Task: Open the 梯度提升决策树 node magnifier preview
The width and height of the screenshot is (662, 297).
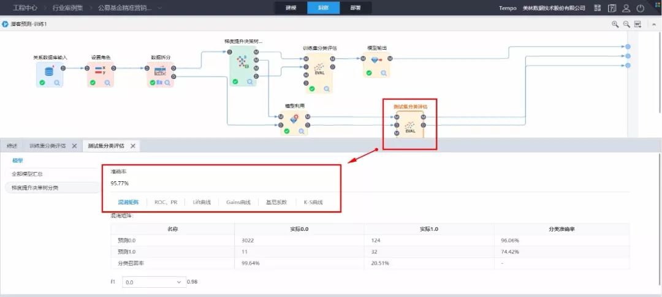Action: click(250, 82)
